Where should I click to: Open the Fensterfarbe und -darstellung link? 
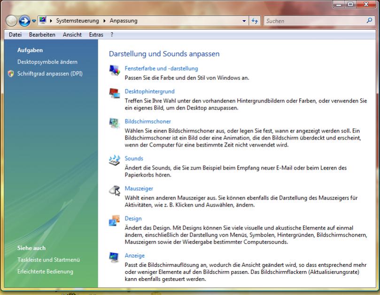pyautogui.click(x=161, y=69)
